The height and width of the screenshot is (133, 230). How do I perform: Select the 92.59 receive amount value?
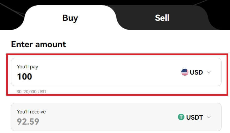pyautogui.click(x=28, y=121)
